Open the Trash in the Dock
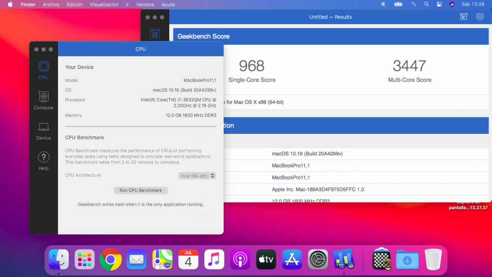Viewport: 492px width, 277px height. pyautogui.click(x=433, y=259)
